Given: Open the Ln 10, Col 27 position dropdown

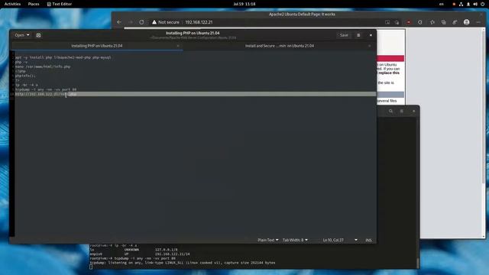Looking at the screenshot, I should pos(340,240).
